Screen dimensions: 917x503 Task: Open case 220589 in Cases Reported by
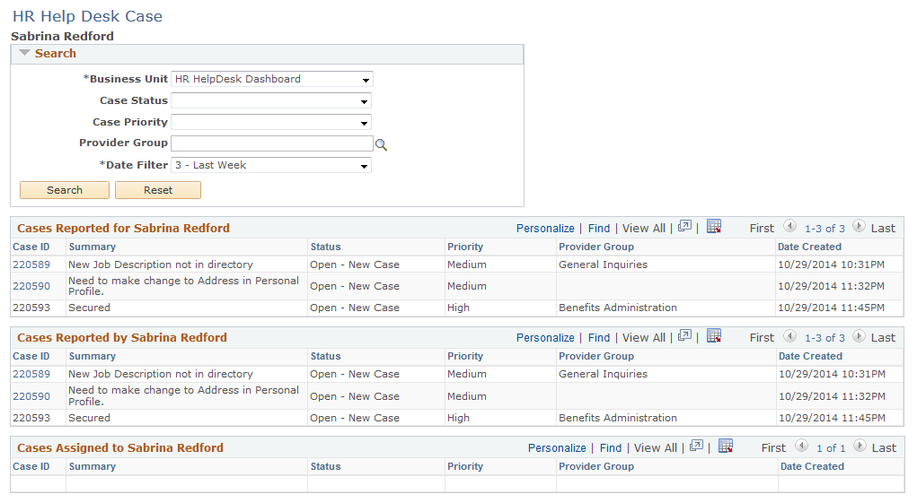click(31, 374)
